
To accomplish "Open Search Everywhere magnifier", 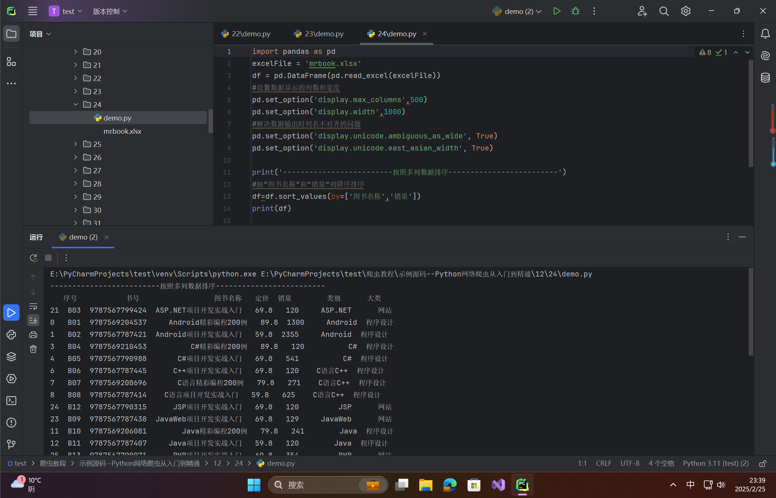I will tap(664, 11).
